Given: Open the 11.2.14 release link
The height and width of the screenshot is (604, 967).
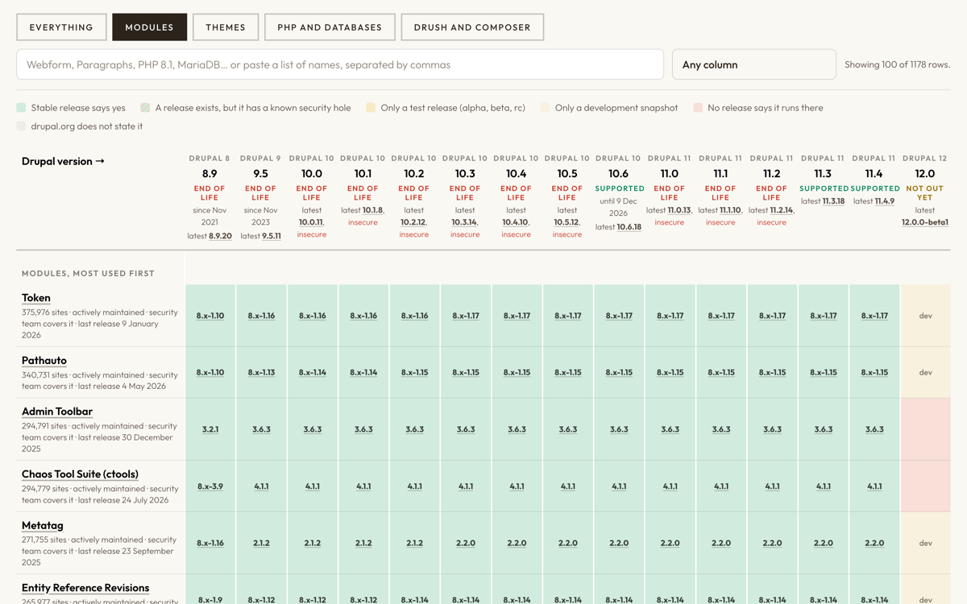Looking at the screenshot, I should tap(782, 210).
